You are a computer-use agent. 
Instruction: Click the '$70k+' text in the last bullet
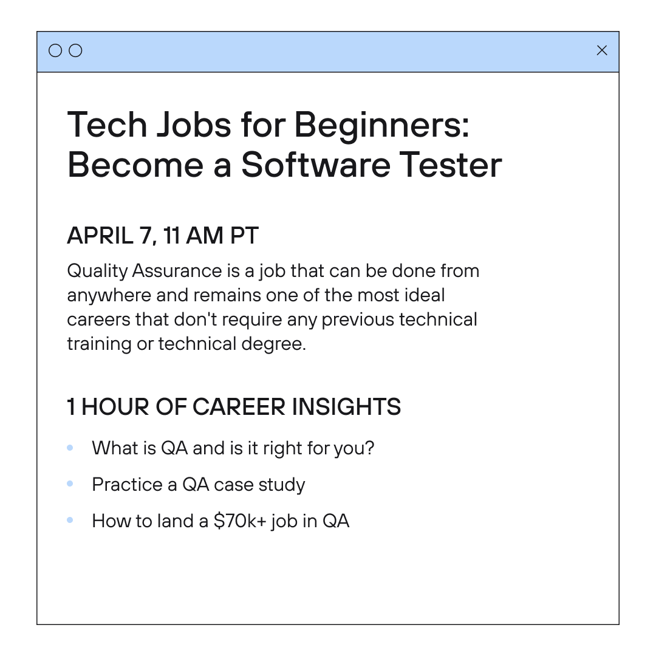click(240, 521)
